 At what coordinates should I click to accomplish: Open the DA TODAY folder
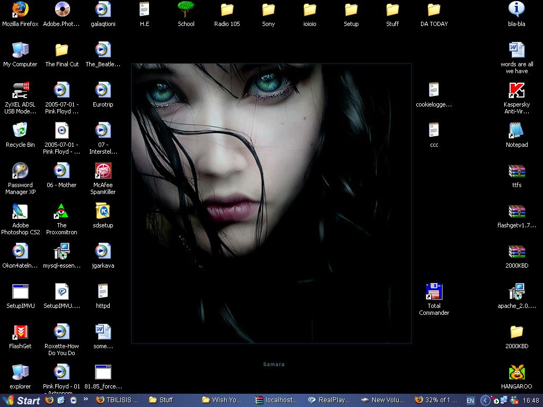(434, 10)
